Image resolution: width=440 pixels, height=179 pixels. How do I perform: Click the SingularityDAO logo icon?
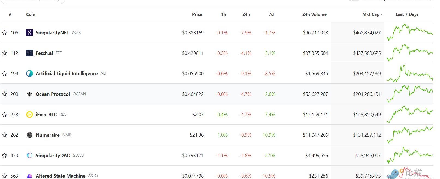pyautogui.click(x=29, y=156)
